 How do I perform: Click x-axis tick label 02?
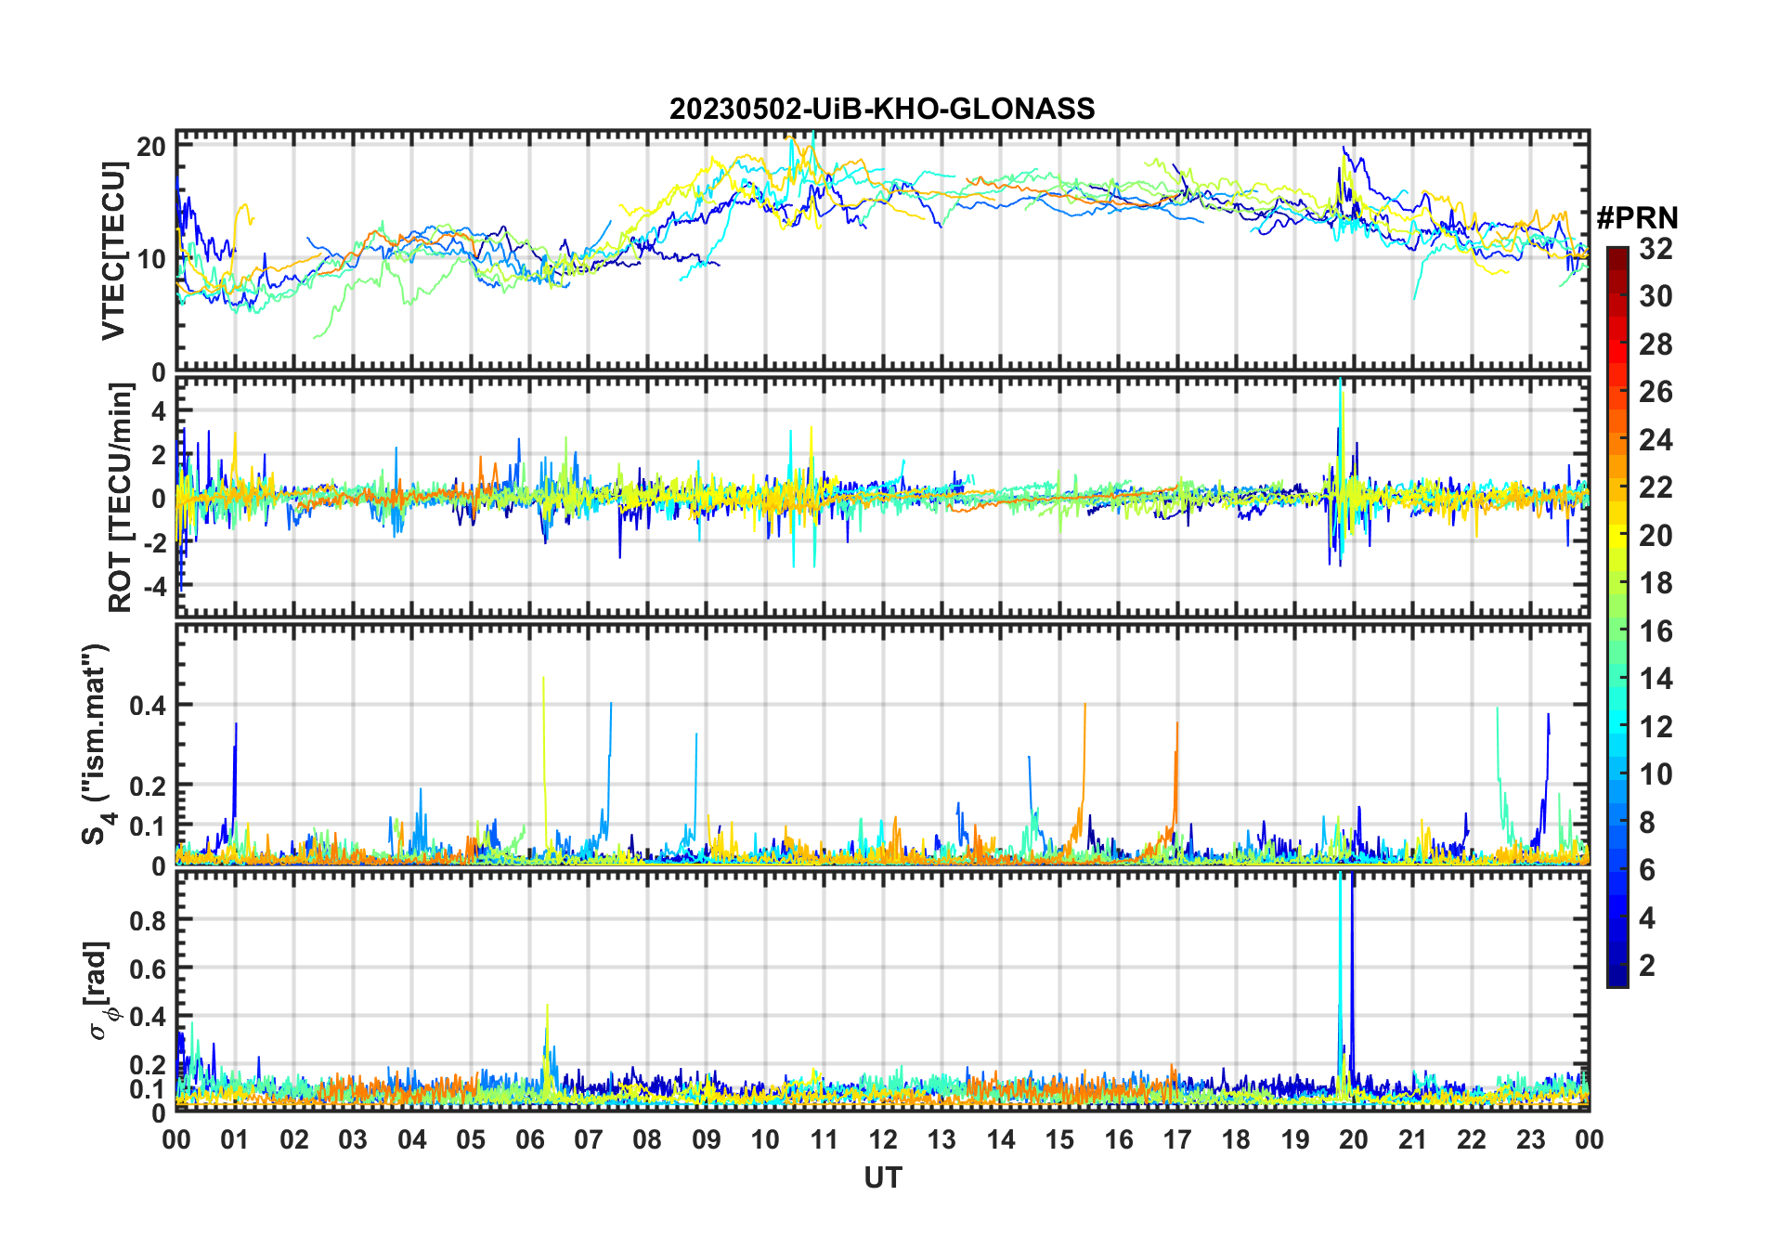[x=294, y=1139]
